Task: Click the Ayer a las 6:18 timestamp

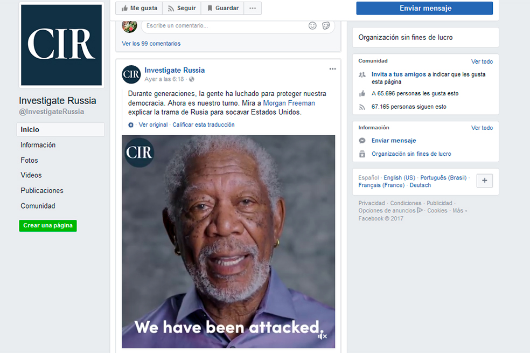Action: click(x=164, y=79)
